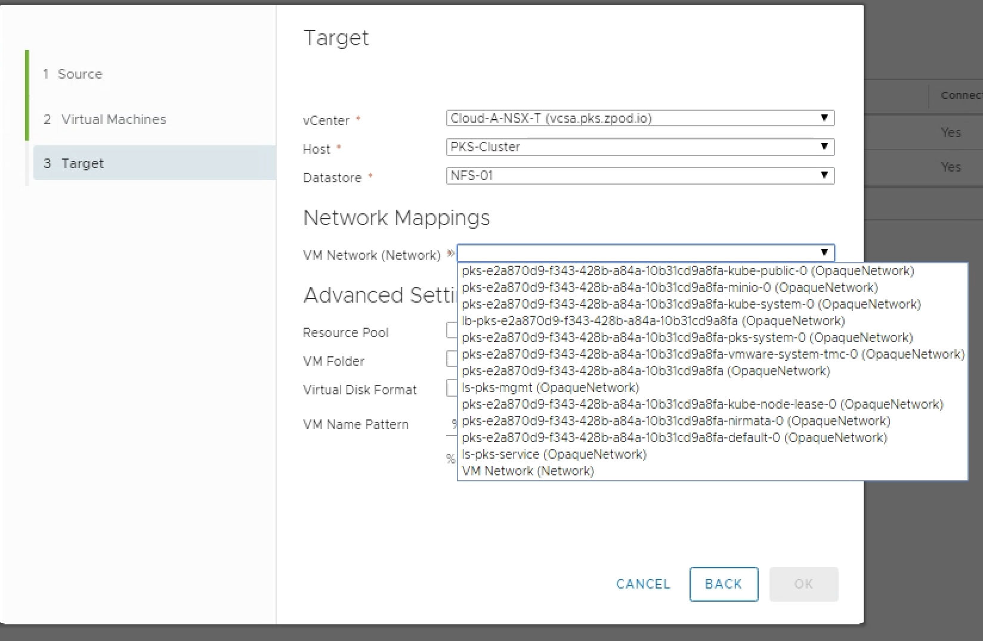Select the kube-system-0 OpaqueNetwork entry

pyautogui.click(x=691, y=304)
